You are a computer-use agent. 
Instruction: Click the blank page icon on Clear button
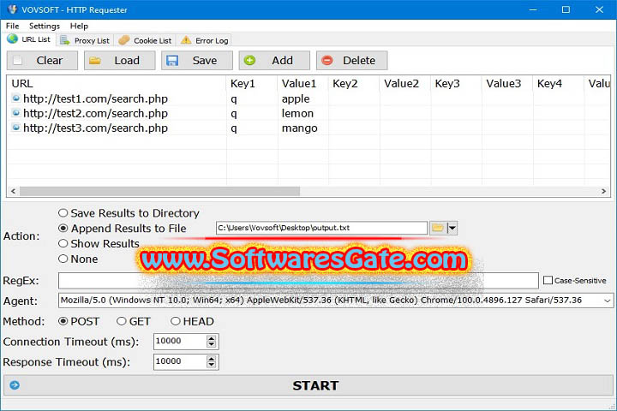(18, 60)
